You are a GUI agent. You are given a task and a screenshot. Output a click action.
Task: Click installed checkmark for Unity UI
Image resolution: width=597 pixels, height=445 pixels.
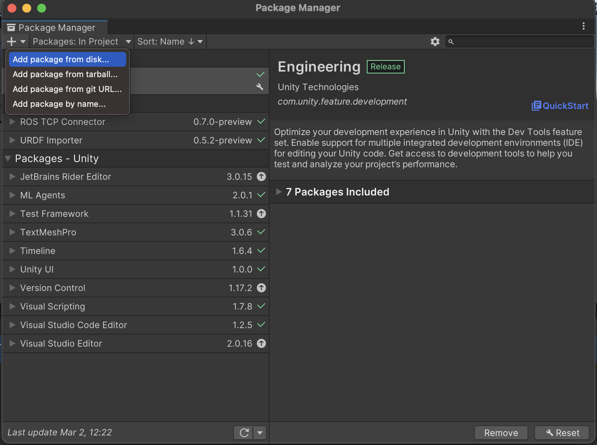point(261,269)
